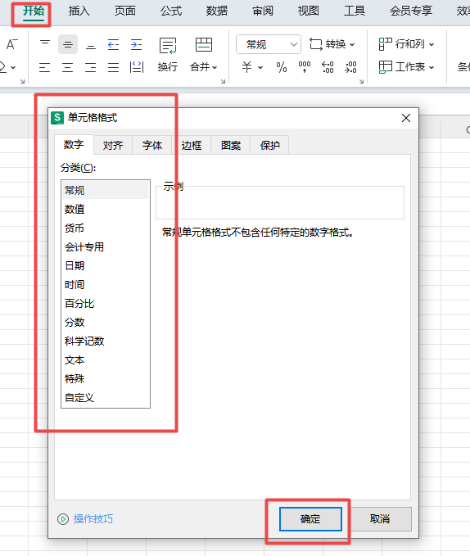Open the 工具 ribbon tab

354,11
